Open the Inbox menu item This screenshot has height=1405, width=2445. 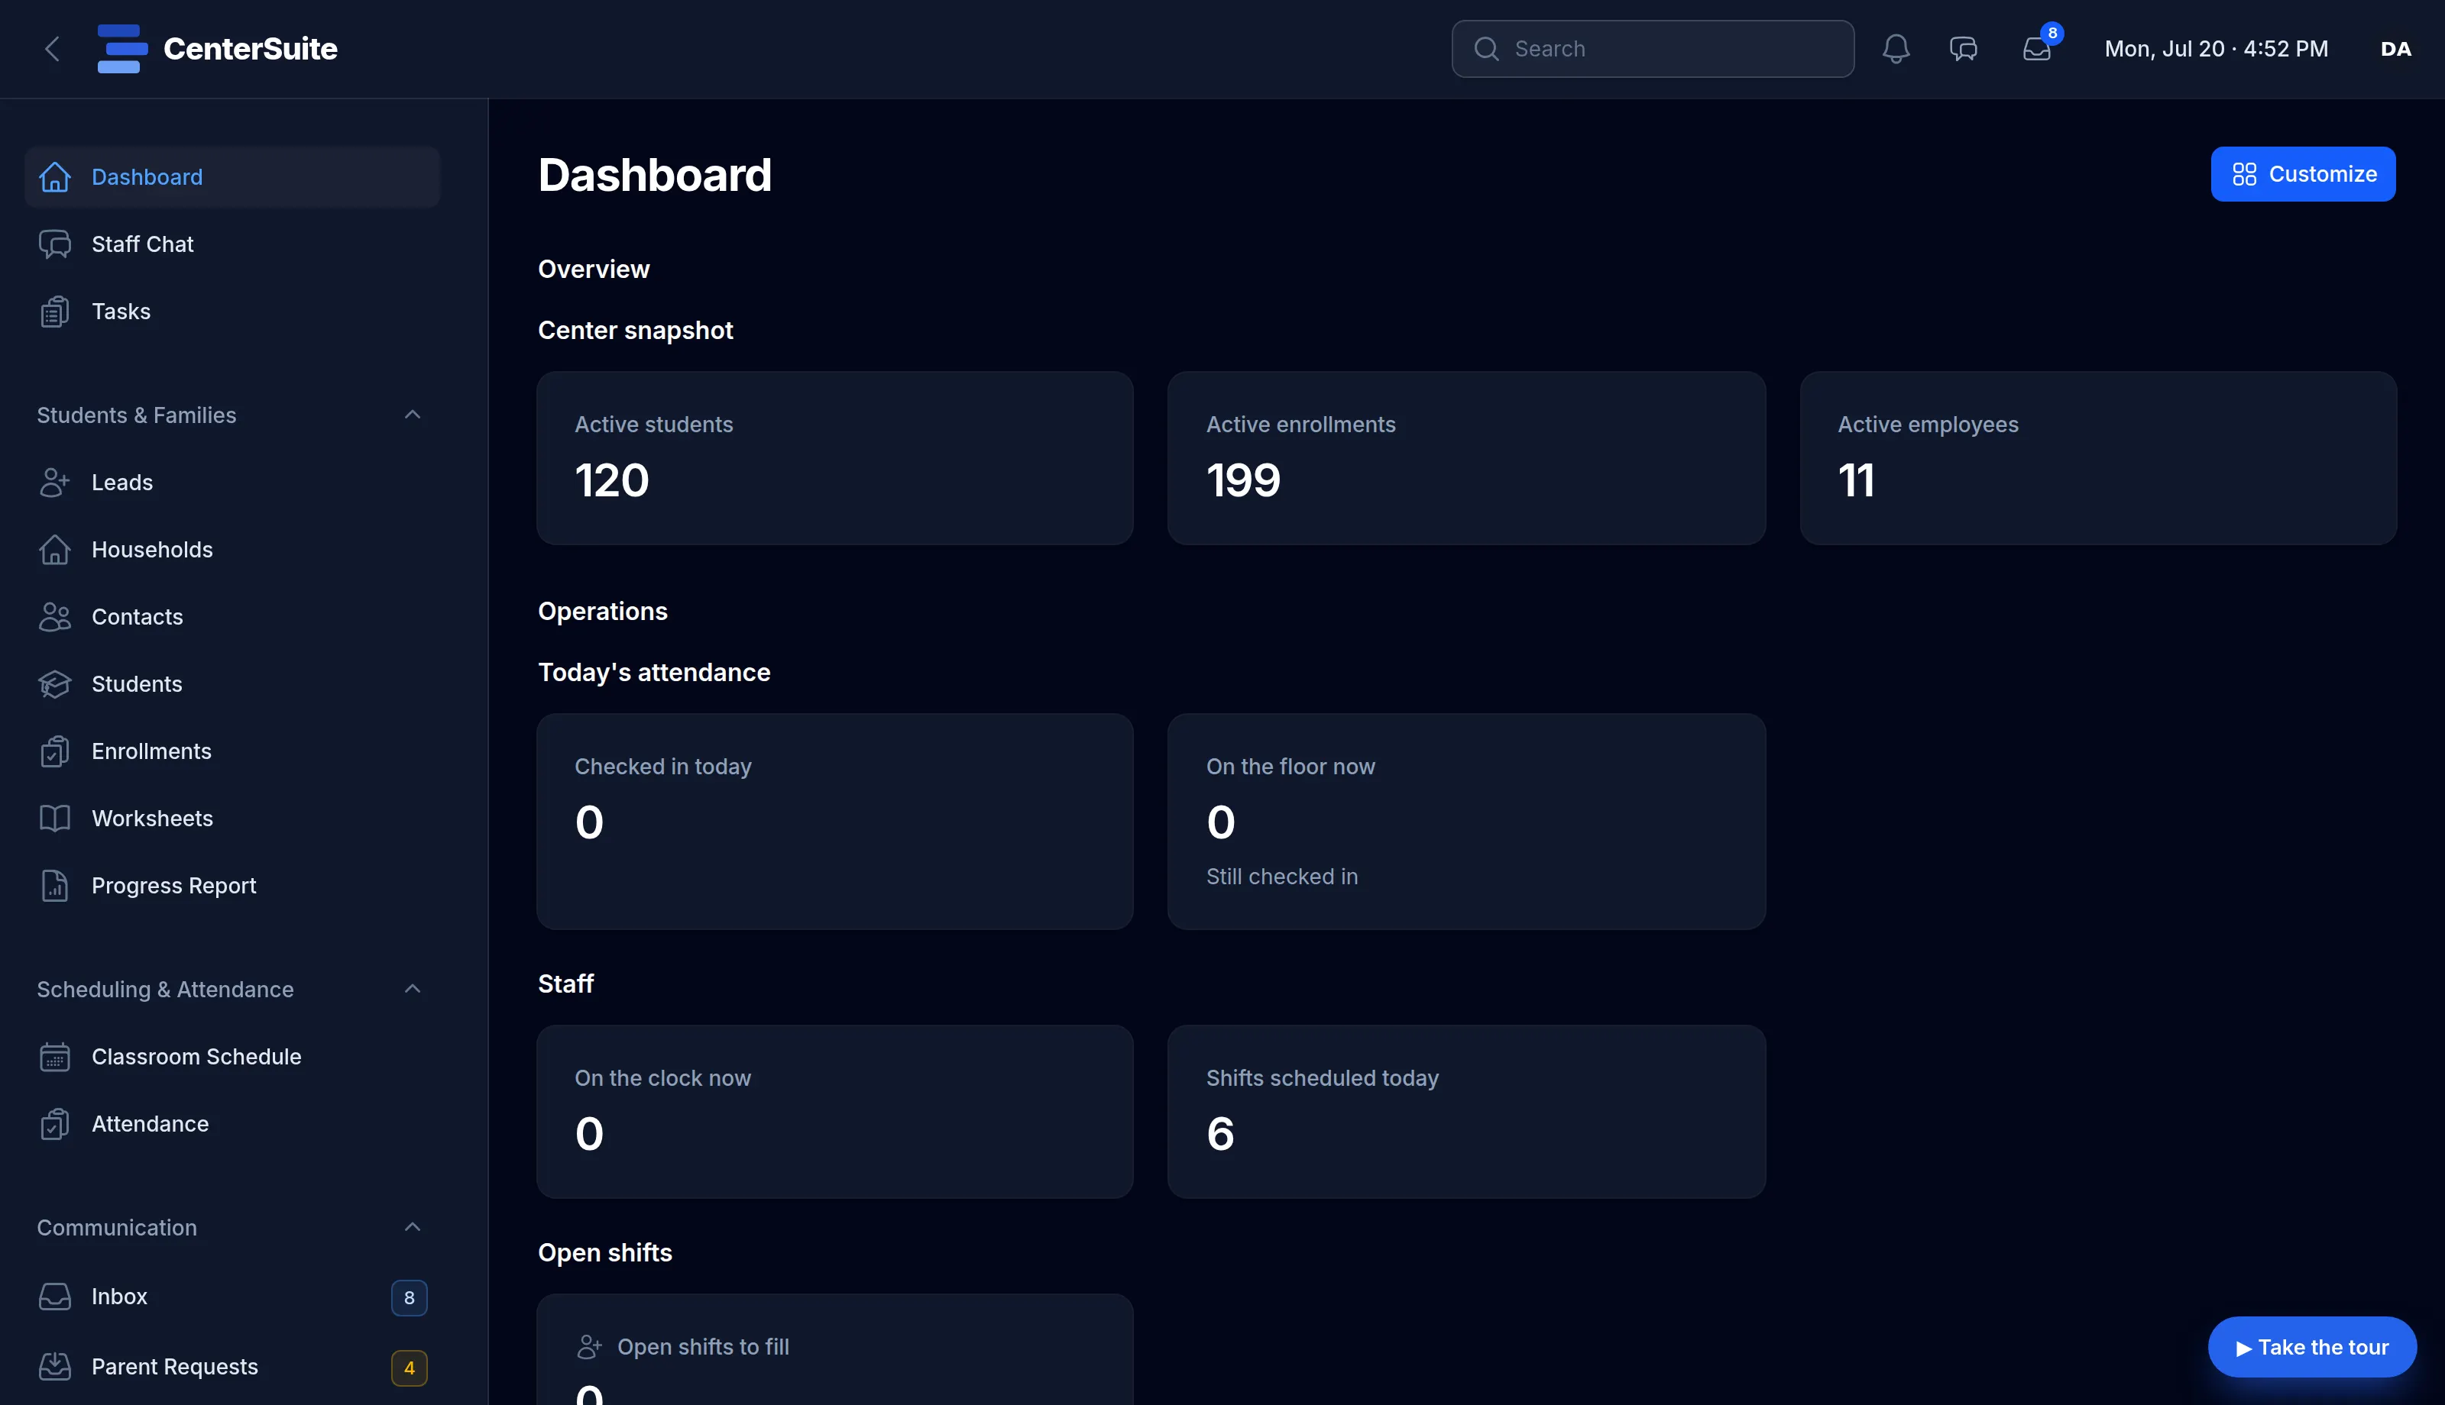pyautogui.click(x=232, y=1297)
